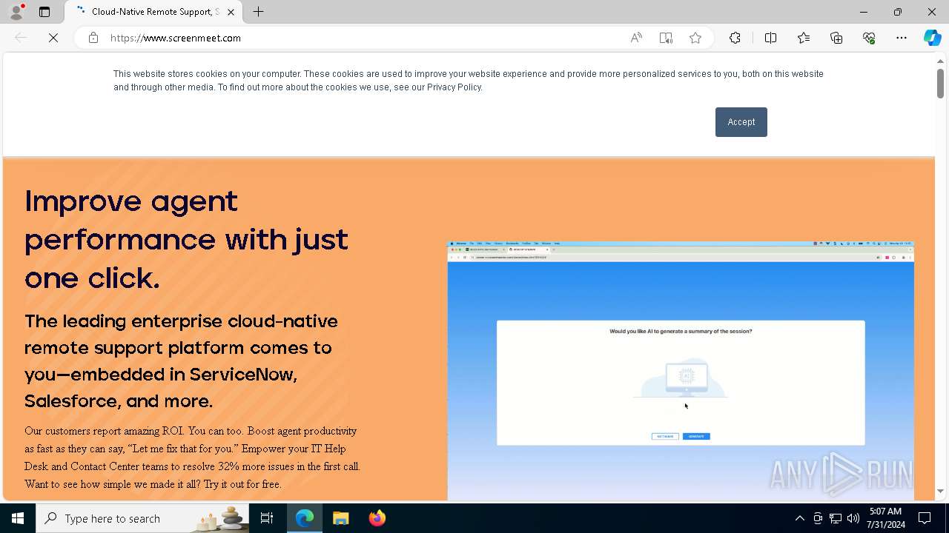The width and height of the screenshot is (949, 533).
Task: Open Task View
Action: (267, 518)
